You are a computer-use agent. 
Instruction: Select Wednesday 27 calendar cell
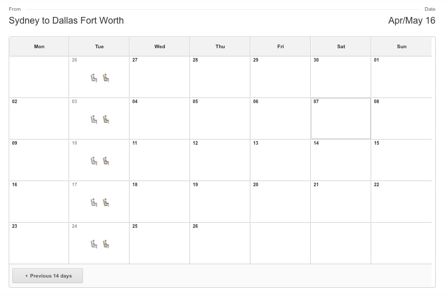(159, 77)
